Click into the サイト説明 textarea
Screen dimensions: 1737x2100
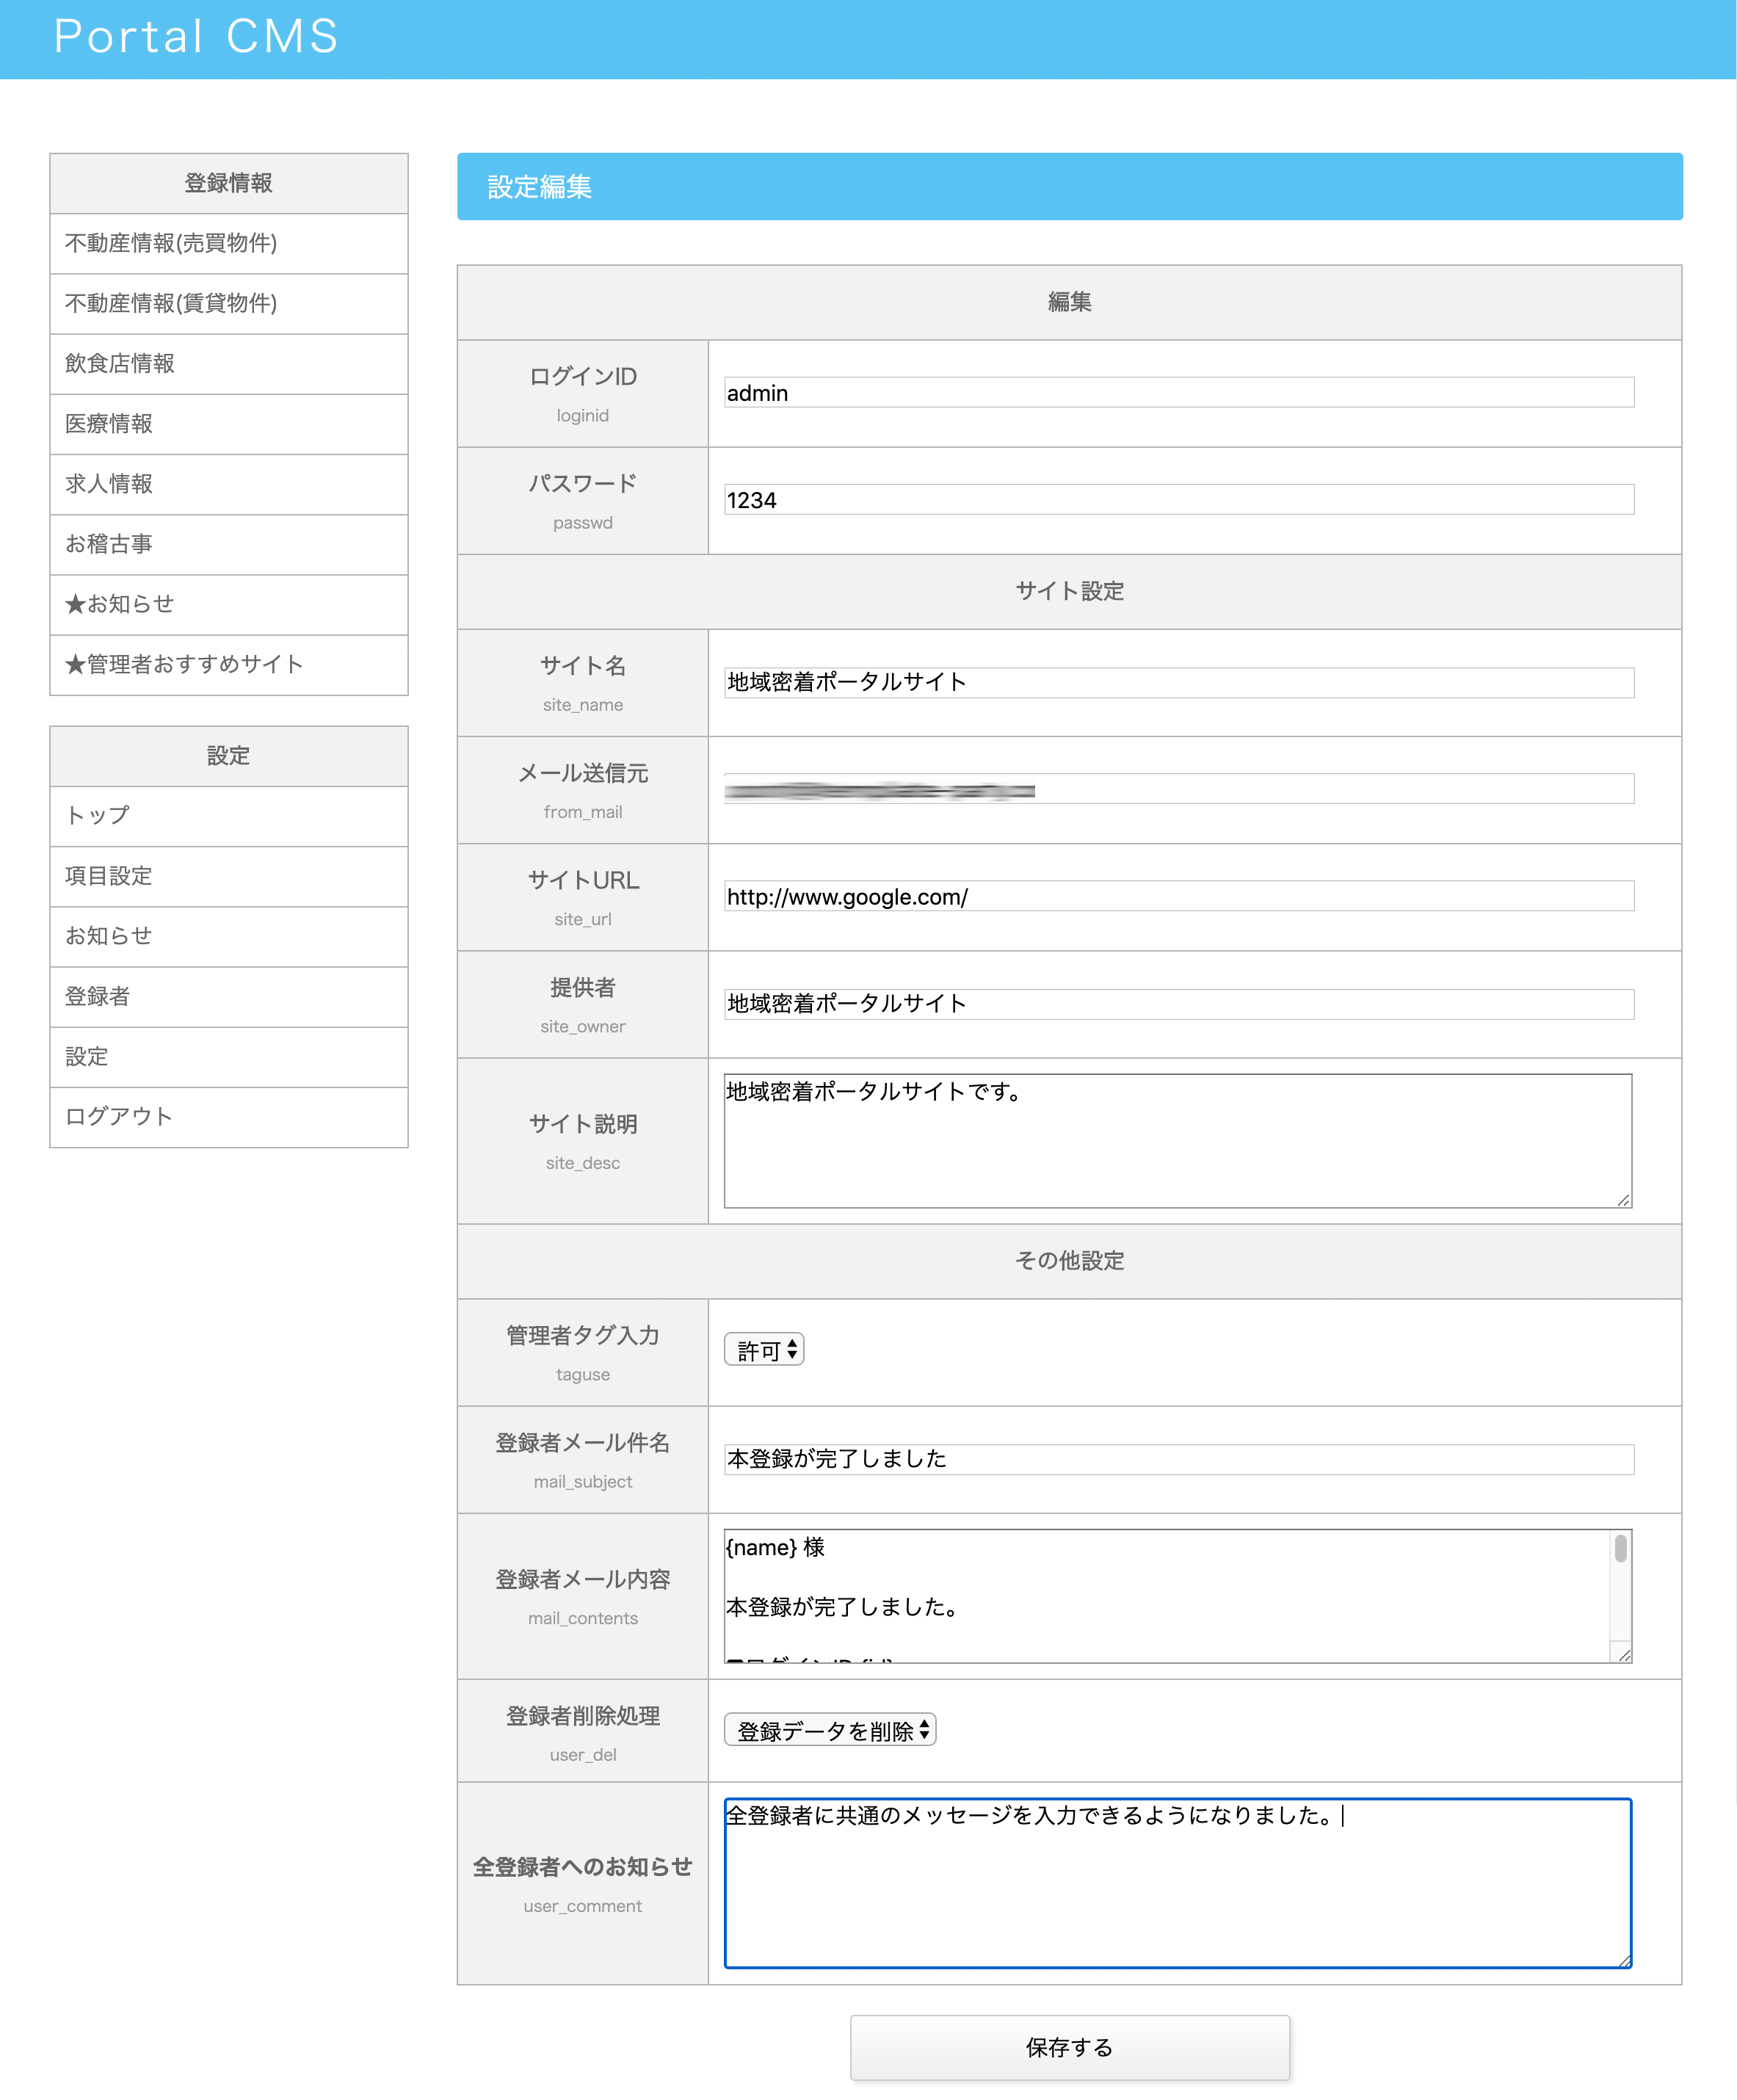point(1178,1141)
